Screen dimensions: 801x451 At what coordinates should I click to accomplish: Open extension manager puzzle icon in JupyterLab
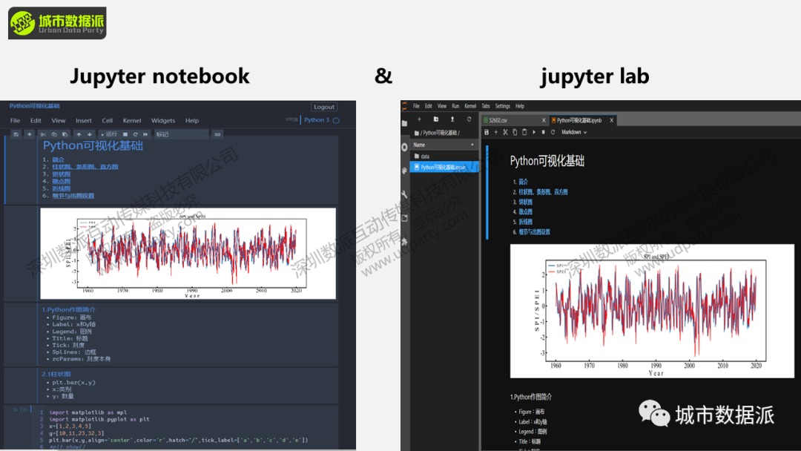[x=405, y=242]
